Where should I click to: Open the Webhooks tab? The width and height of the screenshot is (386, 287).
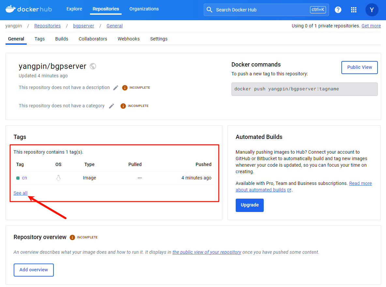128,39
